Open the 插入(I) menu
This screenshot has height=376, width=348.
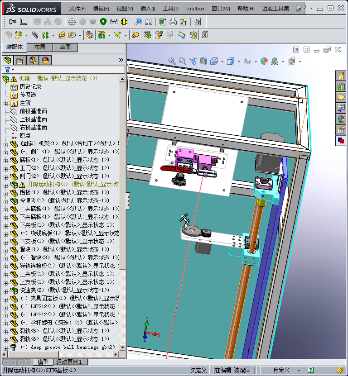tap(147, 9)
